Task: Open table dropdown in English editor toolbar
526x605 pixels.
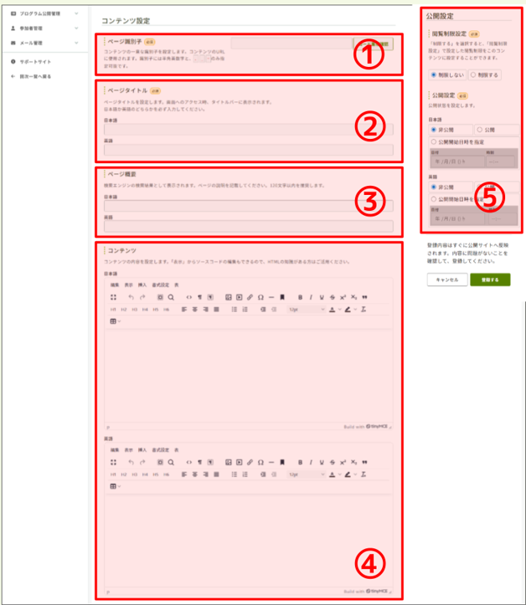Action: click(x=116, y=486)
